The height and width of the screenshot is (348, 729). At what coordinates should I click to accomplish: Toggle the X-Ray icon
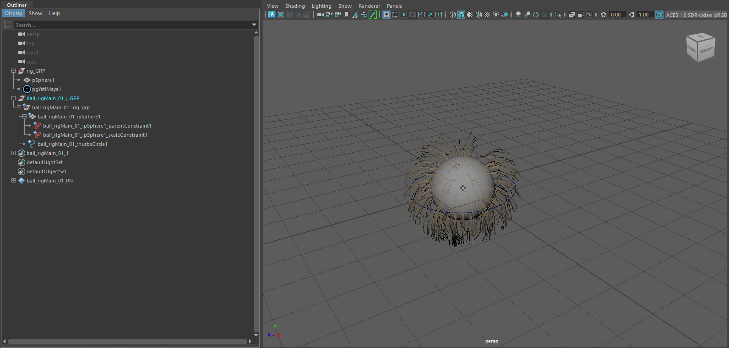point(572,15)
